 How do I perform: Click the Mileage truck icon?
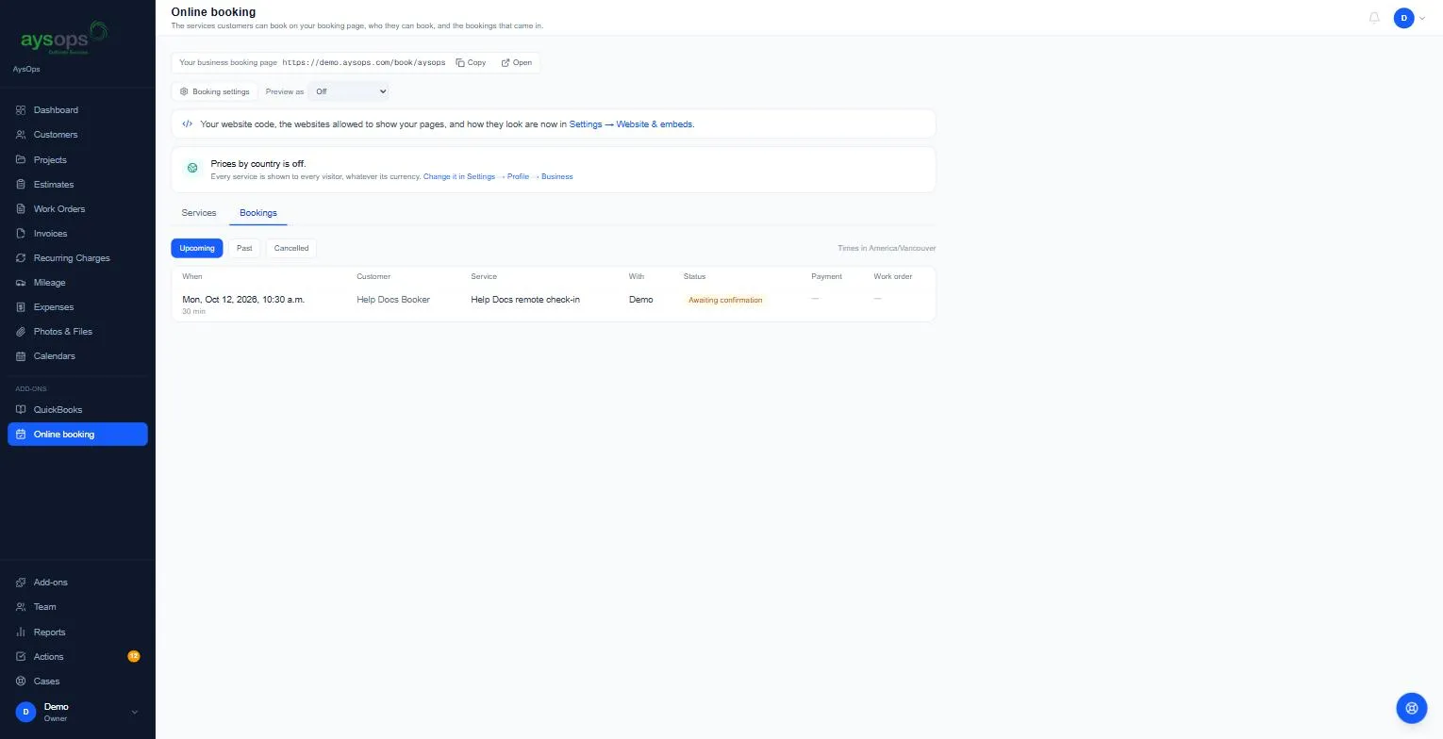coord(21,283)
